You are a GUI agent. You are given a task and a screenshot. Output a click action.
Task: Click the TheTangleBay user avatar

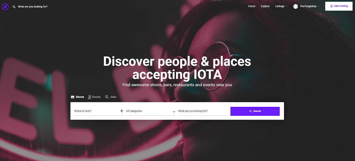pos(296,6)
